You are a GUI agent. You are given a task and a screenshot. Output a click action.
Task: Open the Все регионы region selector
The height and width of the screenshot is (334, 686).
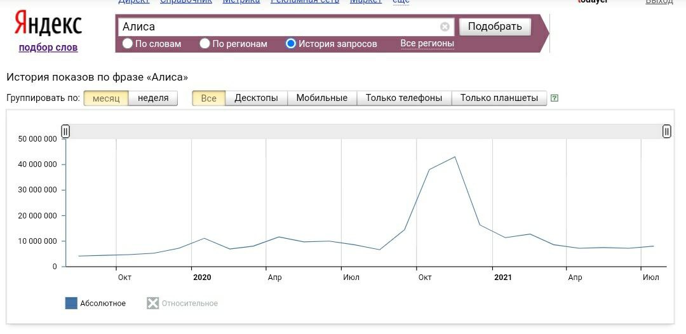coord(427,43)
